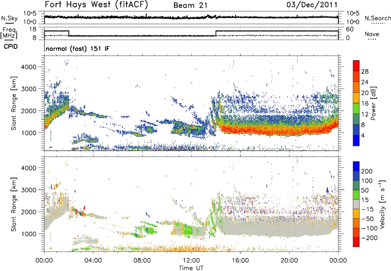Click the 'CPID' label
The width and height of the screenshot is (391, 271).
point(11,46)
